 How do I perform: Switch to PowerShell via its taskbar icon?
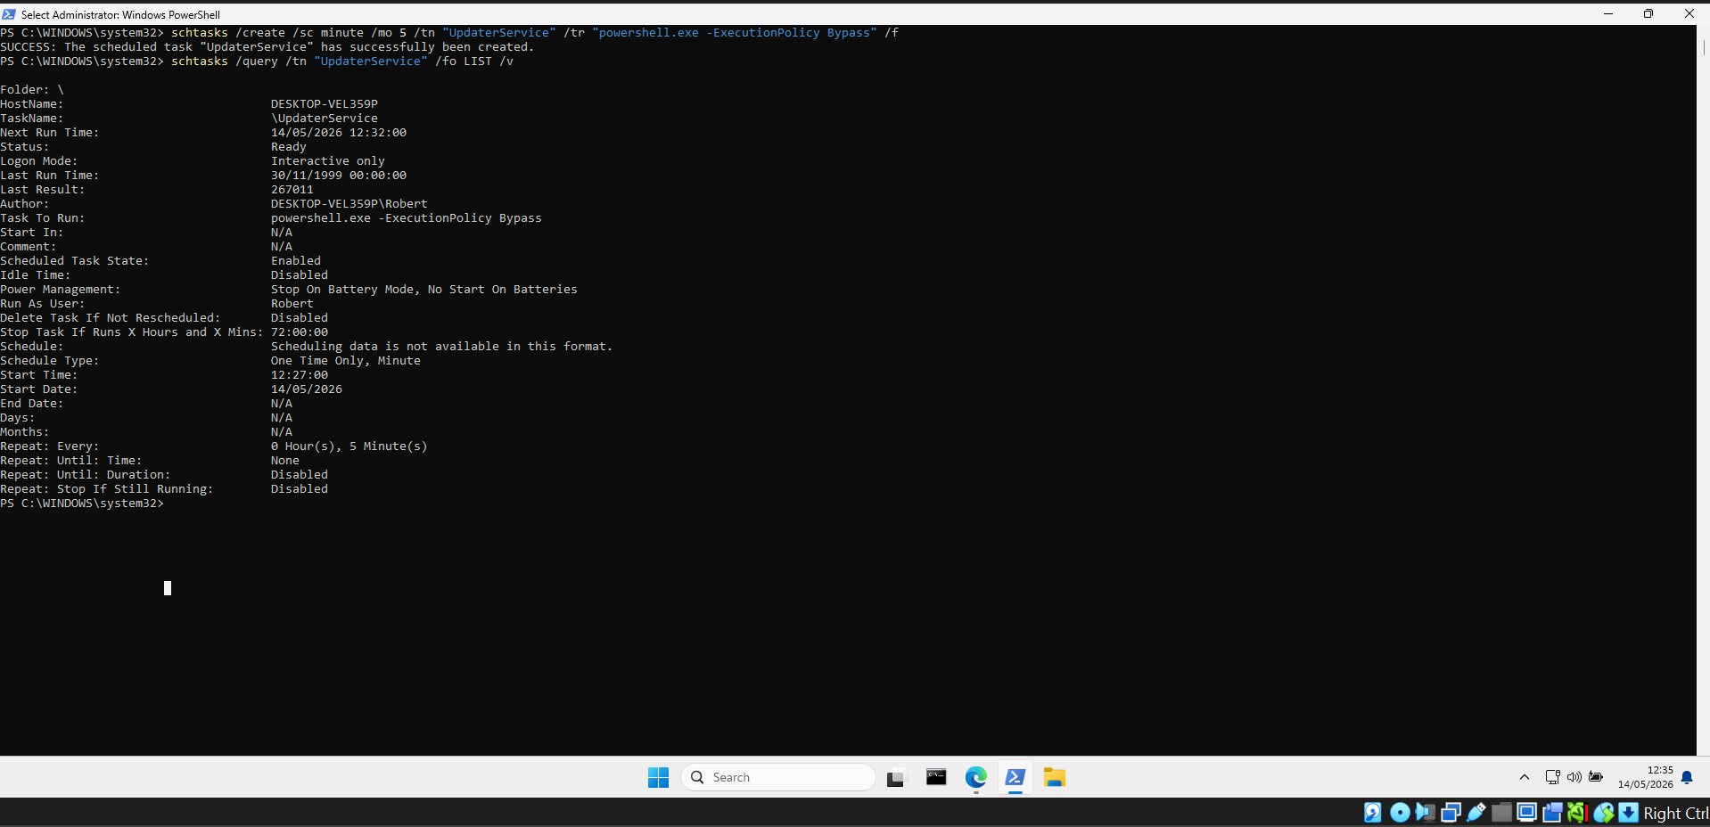coord(1015,777)
